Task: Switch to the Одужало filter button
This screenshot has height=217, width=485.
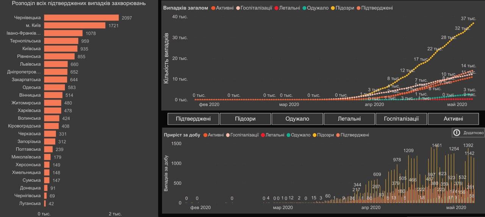Action: tap(297, 119)
